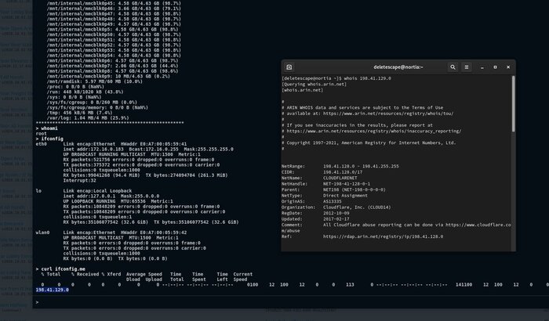The width and height of the screenshot is (549, 321).
Task: Click the terminal search magnifier icon
Action: 453,67
